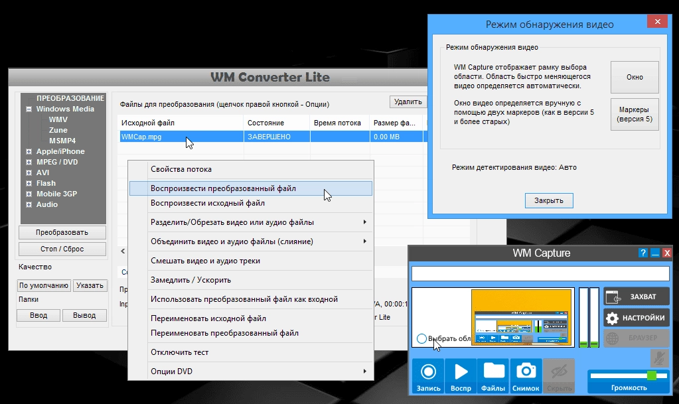Click the Запись record icon in WM Capture
This screenshot has width=679, height=404.
pos(428,375)
